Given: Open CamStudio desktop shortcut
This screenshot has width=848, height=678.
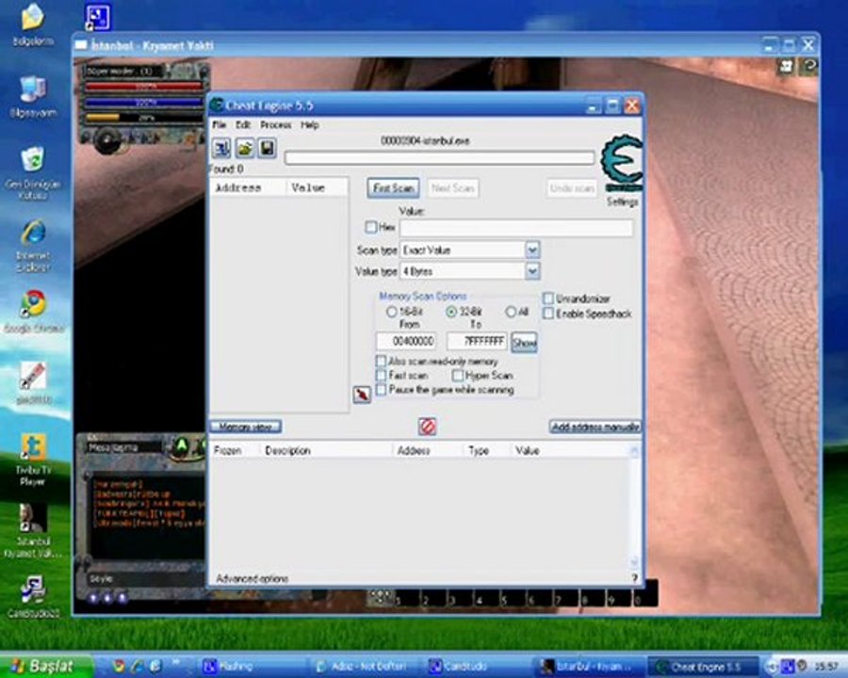Looking at the screenshot, I should [33, 596].
